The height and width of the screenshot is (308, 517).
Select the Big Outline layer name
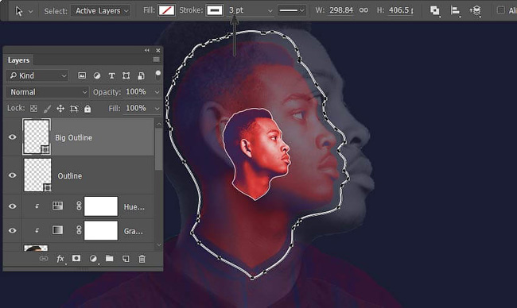(73, 138)
